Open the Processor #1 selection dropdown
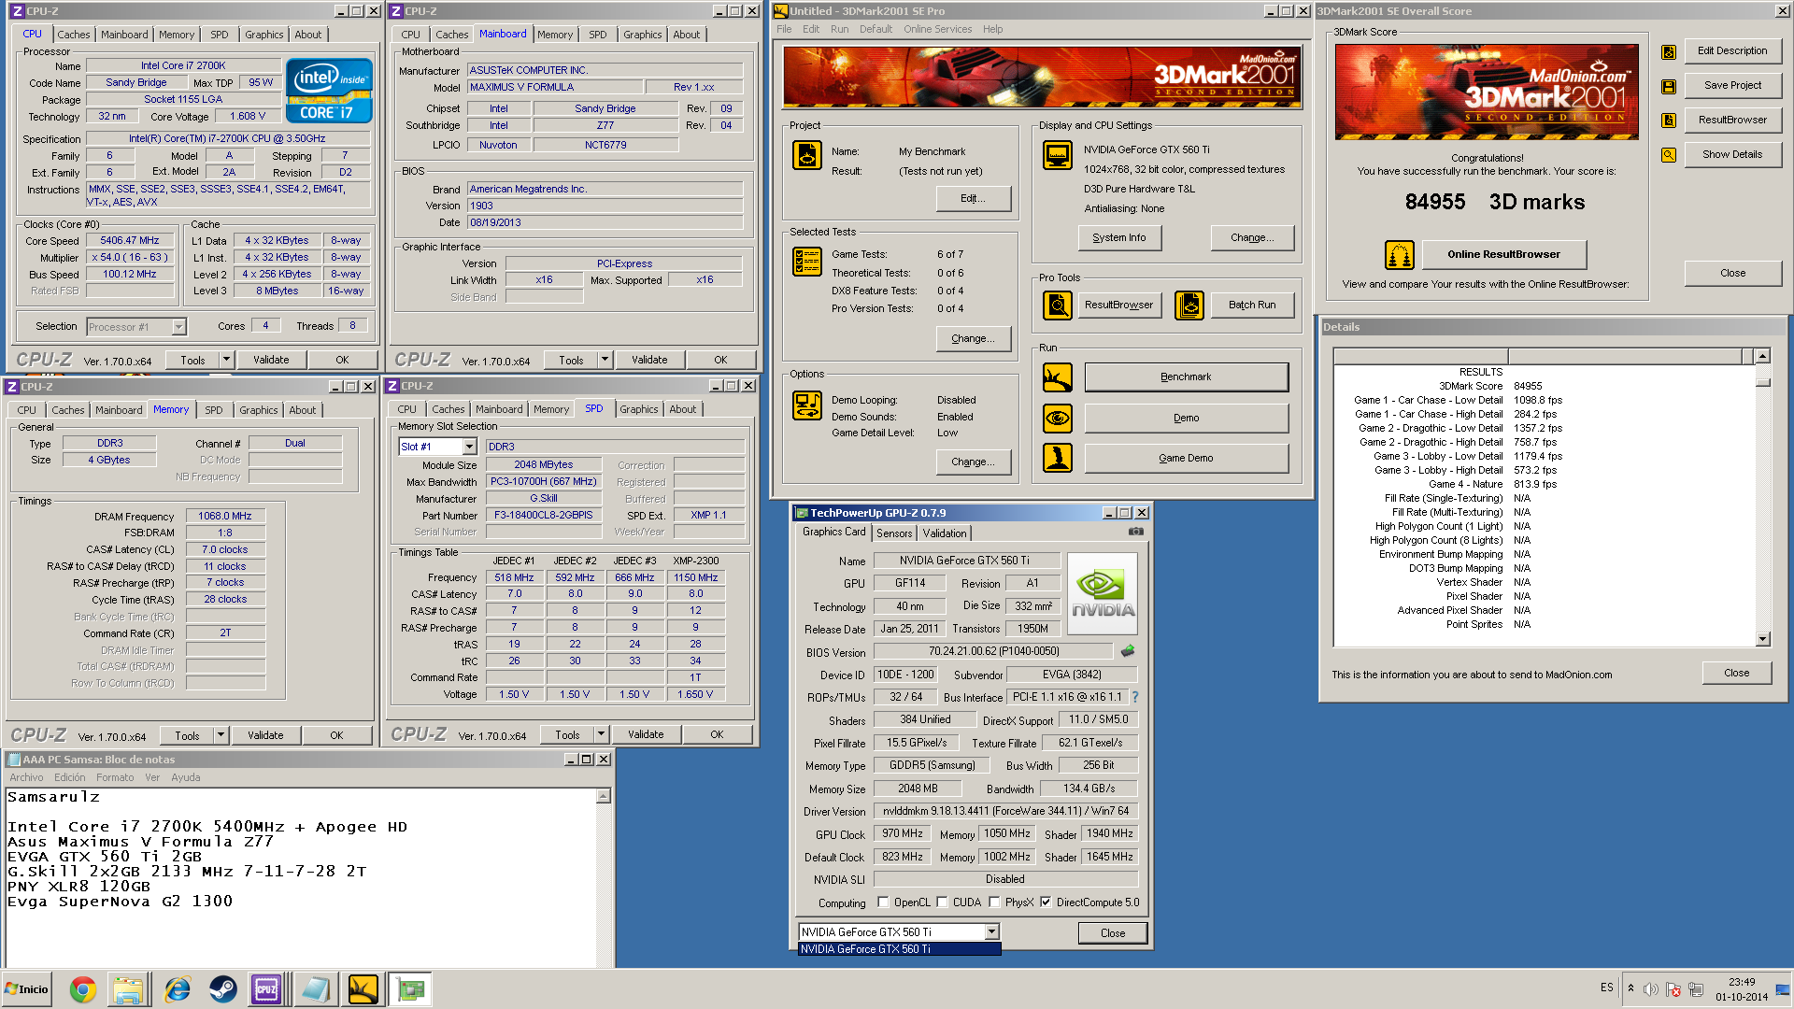Viewport: 1794px width, 1009px height. click(178, 327)
